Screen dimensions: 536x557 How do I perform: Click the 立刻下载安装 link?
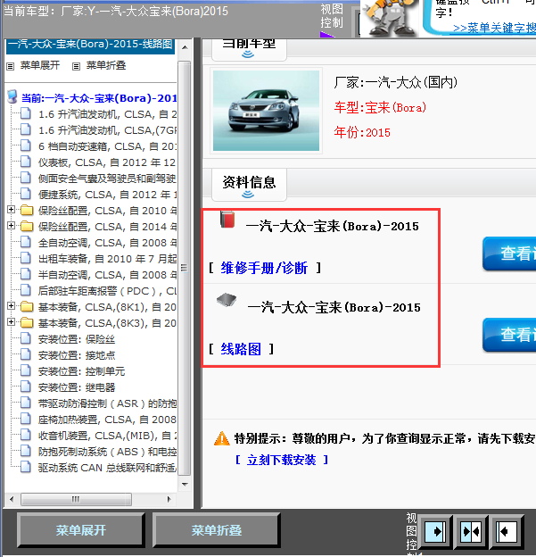click(x=282, y=460)
